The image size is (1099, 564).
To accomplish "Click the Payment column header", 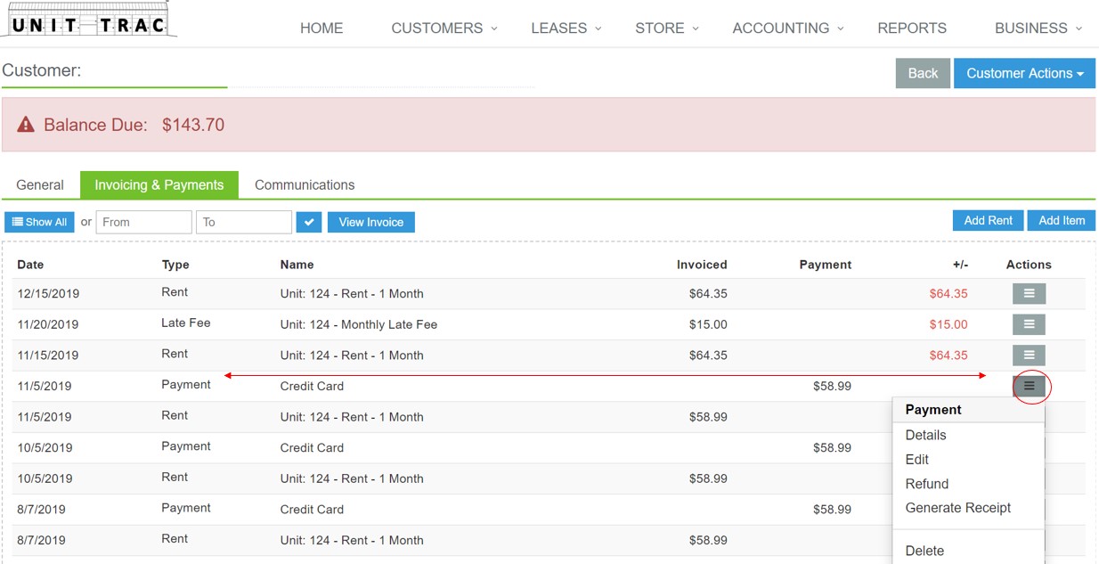I will (826, 265).
